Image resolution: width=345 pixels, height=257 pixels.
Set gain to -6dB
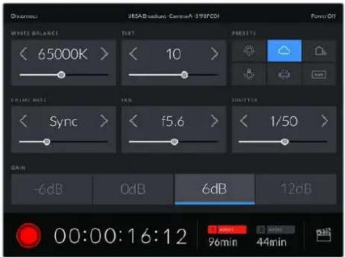point(52,189)
